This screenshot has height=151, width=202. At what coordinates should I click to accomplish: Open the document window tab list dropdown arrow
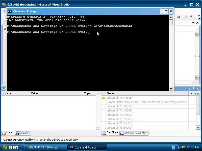[193, 23]
